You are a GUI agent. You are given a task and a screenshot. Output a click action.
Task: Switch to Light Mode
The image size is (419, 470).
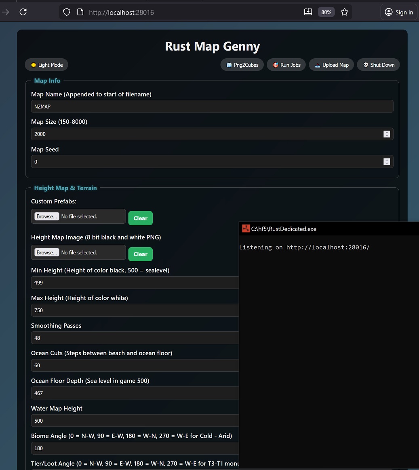pyautogui.click(x=46, y=65)
